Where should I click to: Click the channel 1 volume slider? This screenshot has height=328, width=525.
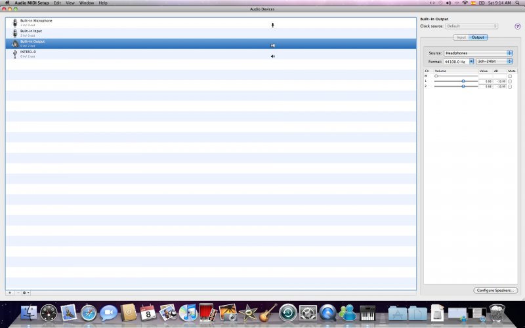455,81
